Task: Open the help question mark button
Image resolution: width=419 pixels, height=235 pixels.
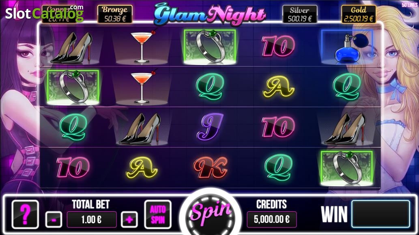Action: click(x=26, y=214)
